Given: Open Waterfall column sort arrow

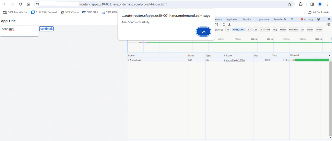Looking at the screenshot, I should 329,55.
